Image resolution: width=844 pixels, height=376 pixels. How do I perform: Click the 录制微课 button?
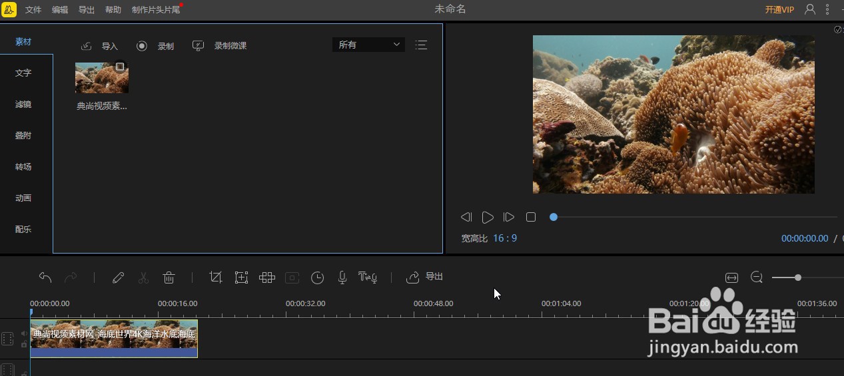pos(220,46)
